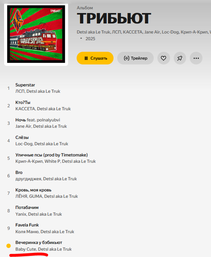Select track Ночь feat. polnalyubvi
The width and height of the screenshot is (211, 257).
(38, 120)
